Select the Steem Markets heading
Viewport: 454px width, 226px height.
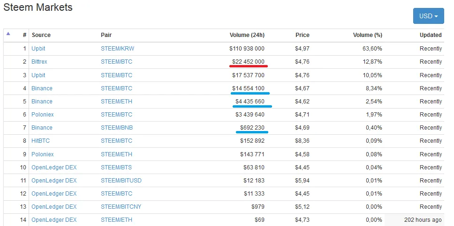[x=38, y=7]
